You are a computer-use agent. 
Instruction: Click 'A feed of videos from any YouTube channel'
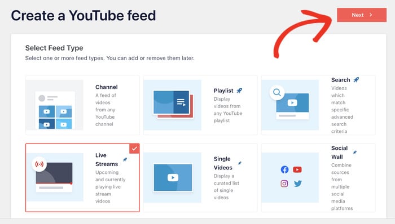(x=106, y=110)
